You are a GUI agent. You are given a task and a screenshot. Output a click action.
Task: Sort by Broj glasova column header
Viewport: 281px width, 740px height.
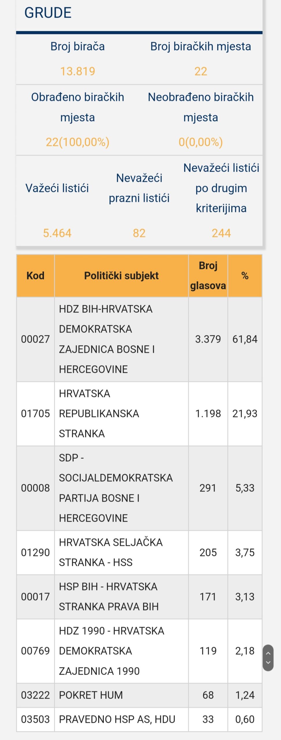tap(208, 276)
